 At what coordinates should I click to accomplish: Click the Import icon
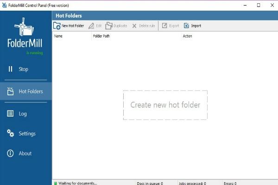[x=186, y=26]
